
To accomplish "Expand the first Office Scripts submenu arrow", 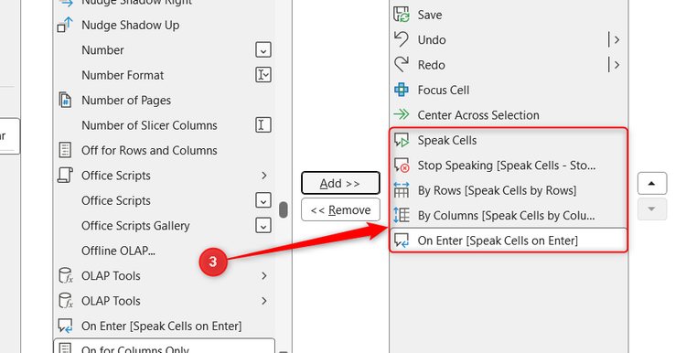I will [263, 176].
